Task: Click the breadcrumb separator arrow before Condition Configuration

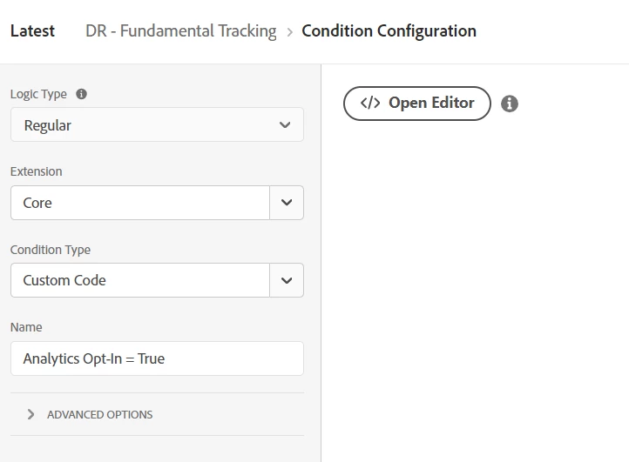Action: pyautogui.click(x=289, y=31)
